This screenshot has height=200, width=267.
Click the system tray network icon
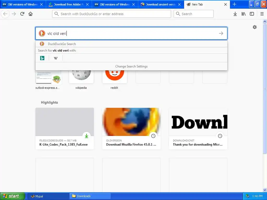(x=247, y=196)
